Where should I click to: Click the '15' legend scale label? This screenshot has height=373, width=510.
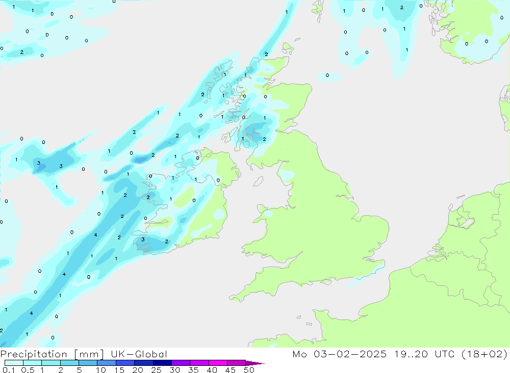coord(119,370)
